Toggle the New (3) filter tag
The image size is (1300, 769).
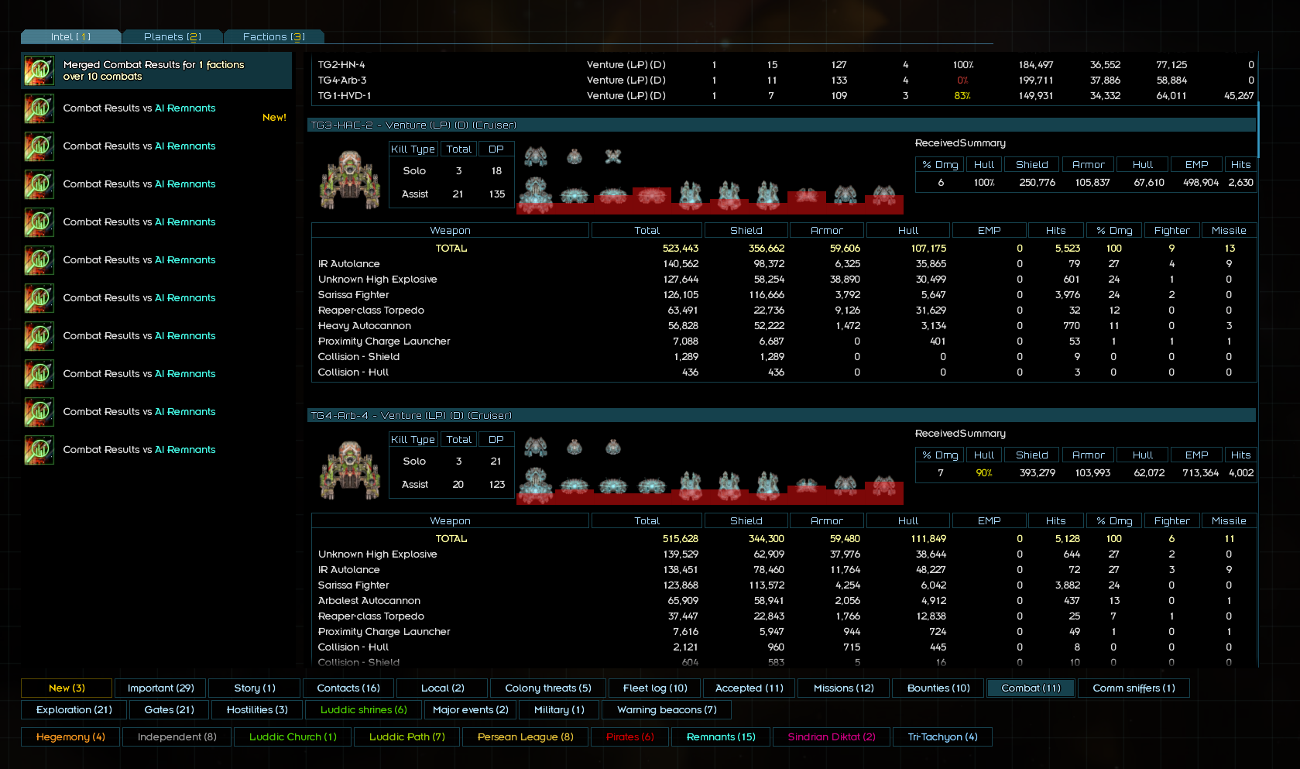coord(67,688)
